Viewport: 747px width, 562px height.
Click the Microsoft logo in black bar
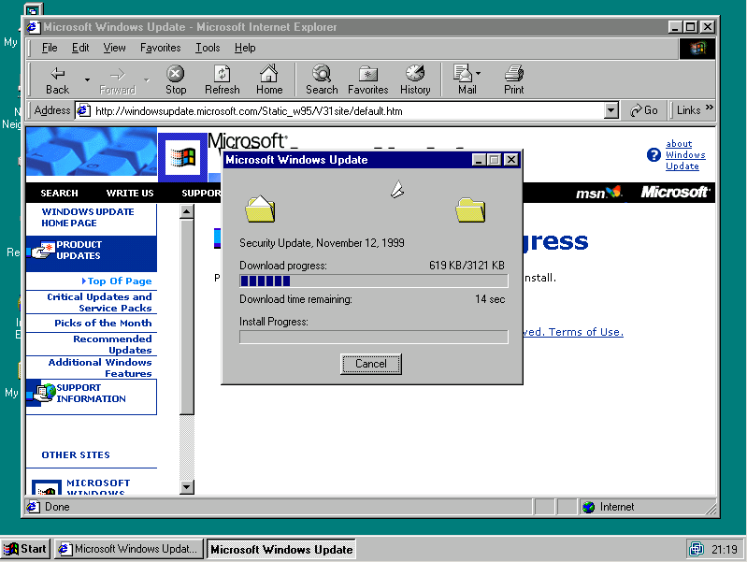[x=675, y=192]
